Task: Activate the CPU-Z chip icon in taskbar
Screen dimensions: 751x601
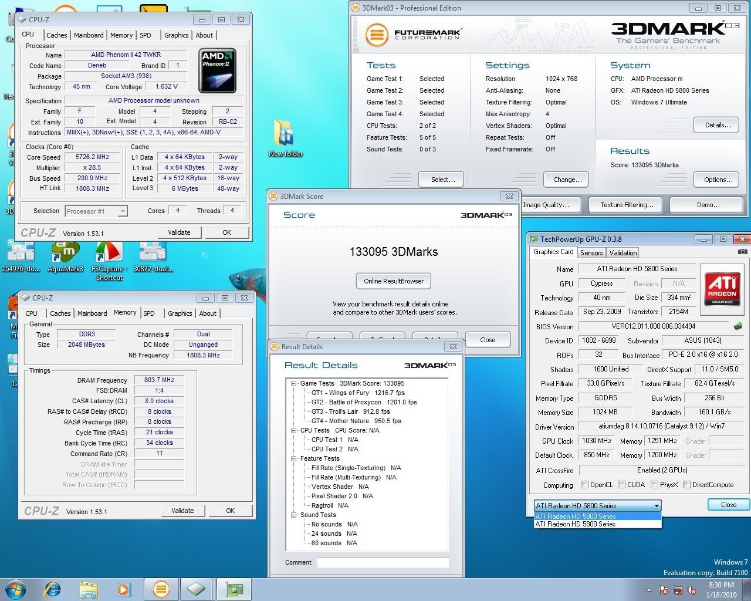Action: click(x=196, y=589)
